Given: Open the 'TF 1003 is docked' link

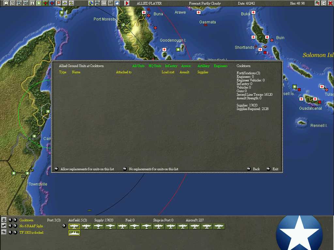Looking at the screenshot, I should pos(31,232).
